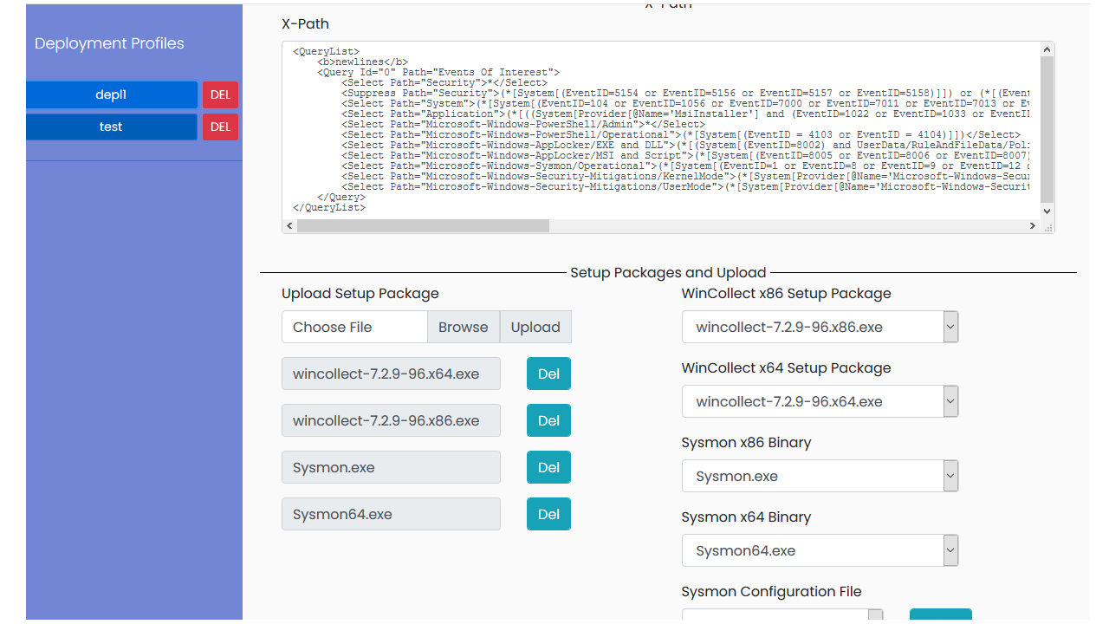Delete the test profile with DEL
The width and height of the screenshot is (1109, 624).
[x=219, y=127]
